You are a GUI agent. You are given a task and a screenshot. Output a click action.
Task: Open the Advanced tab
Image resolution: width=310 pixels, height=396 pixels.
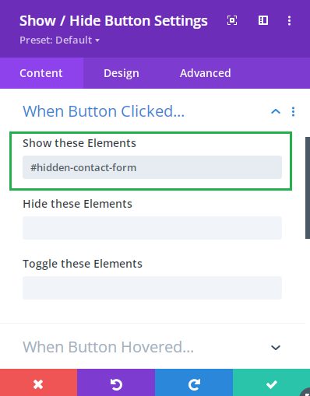click(x=206, y=73)
